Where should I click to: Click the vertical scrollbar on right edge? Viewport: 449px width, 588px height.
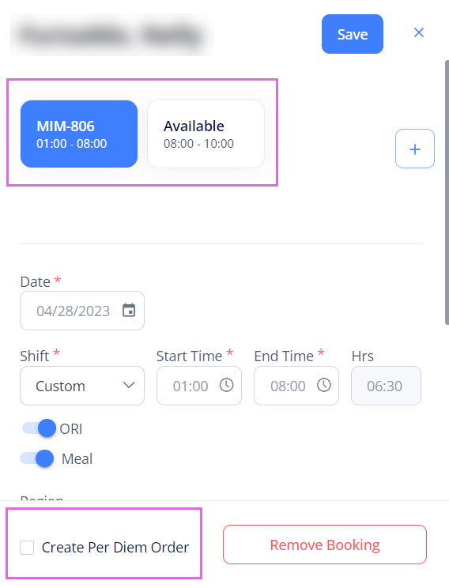tap(447, 192)
